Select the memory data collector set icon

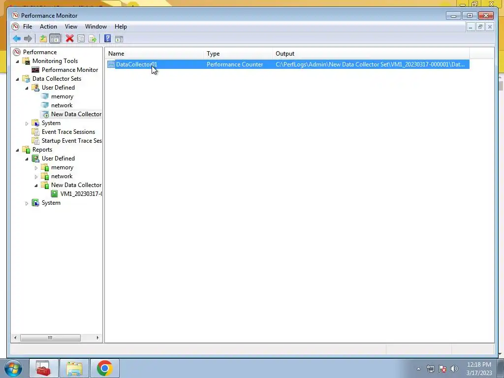[x=45, y=96]
